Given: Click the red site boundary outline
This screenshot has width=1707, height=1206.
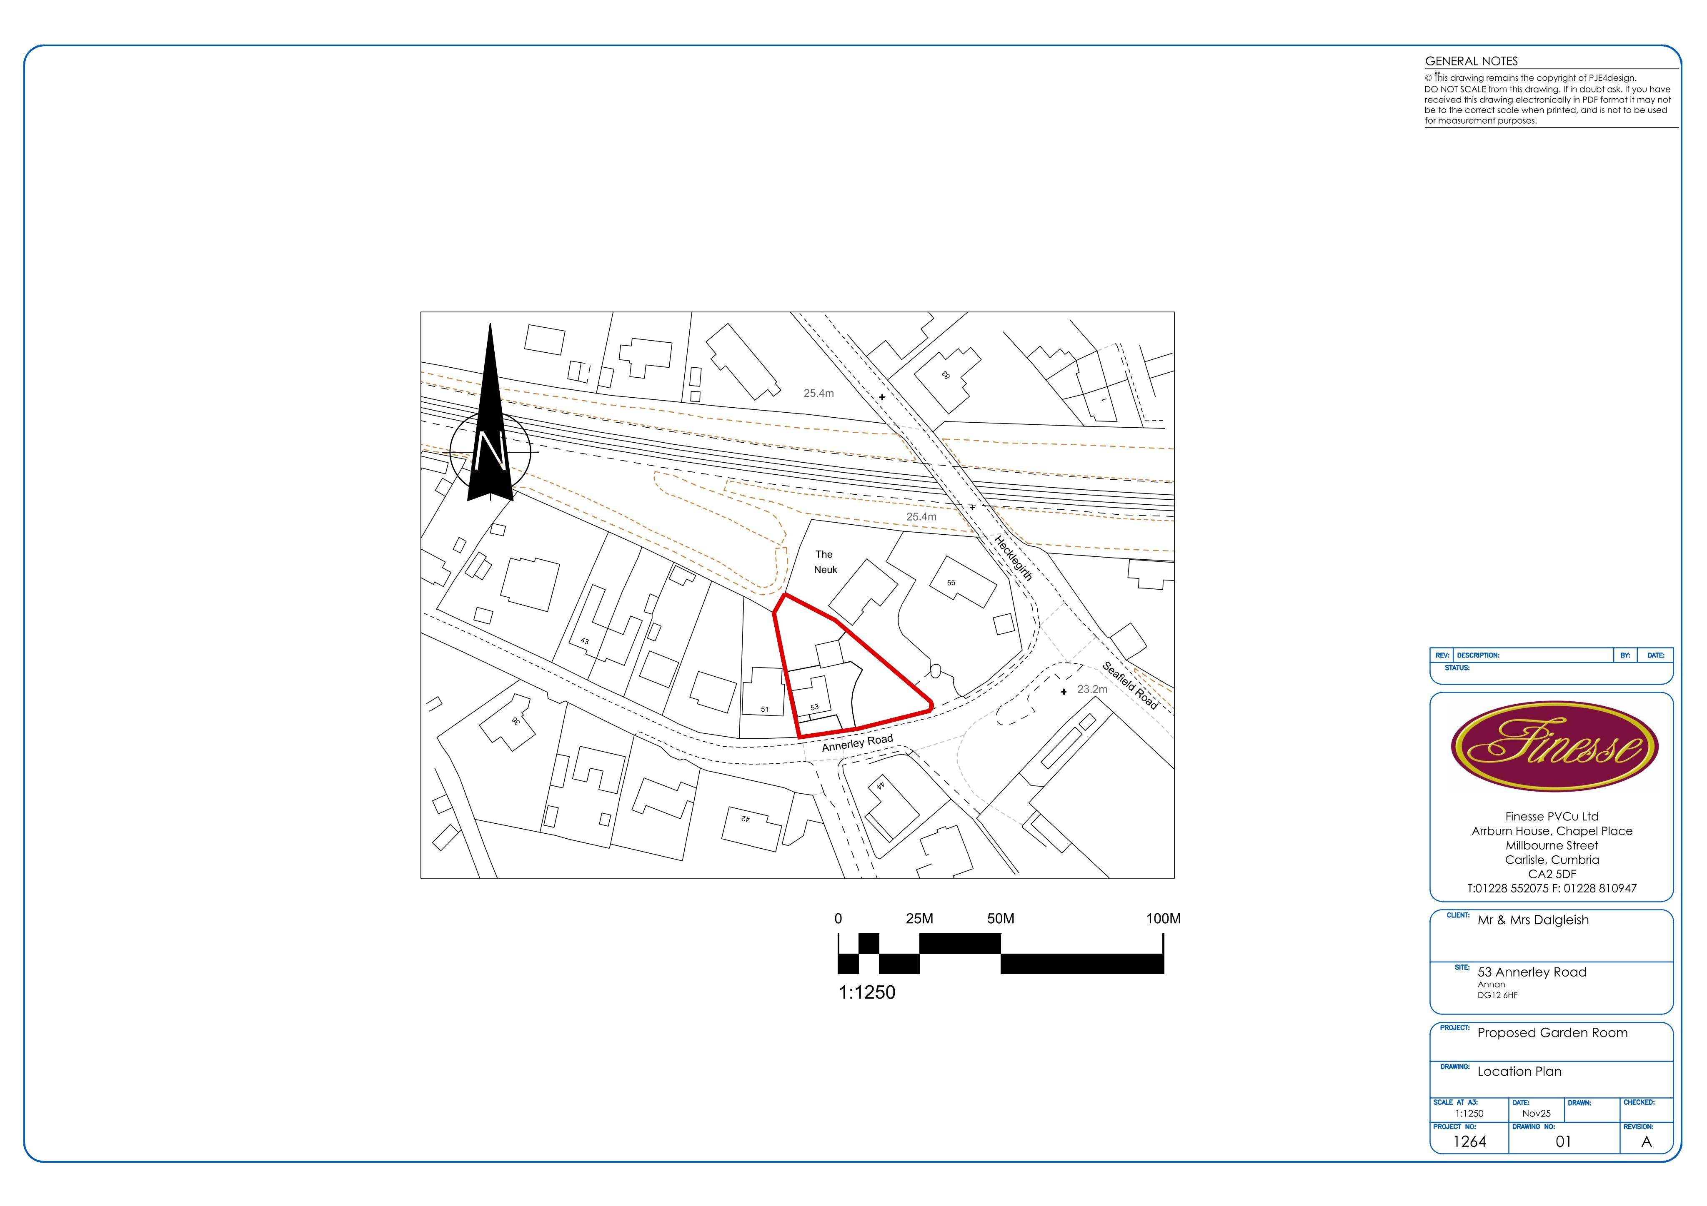Looking at the screenshot, I should pos(852,665).
